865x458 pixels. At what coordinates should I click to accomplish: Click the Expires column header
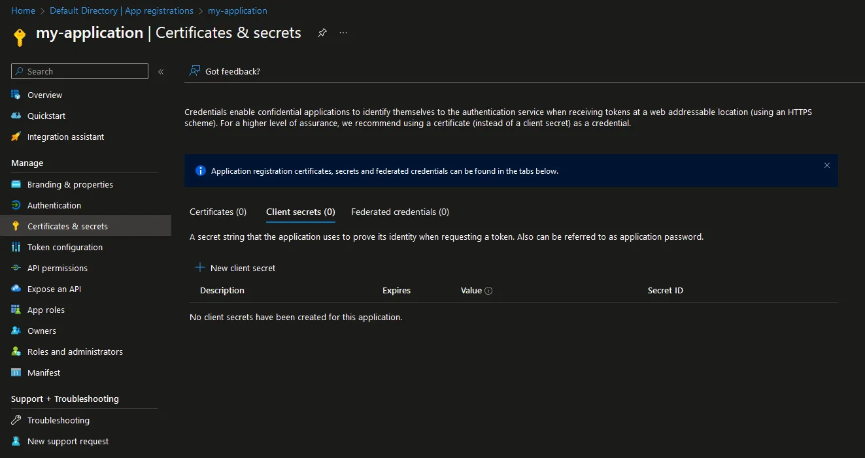(x=396, y=290)
